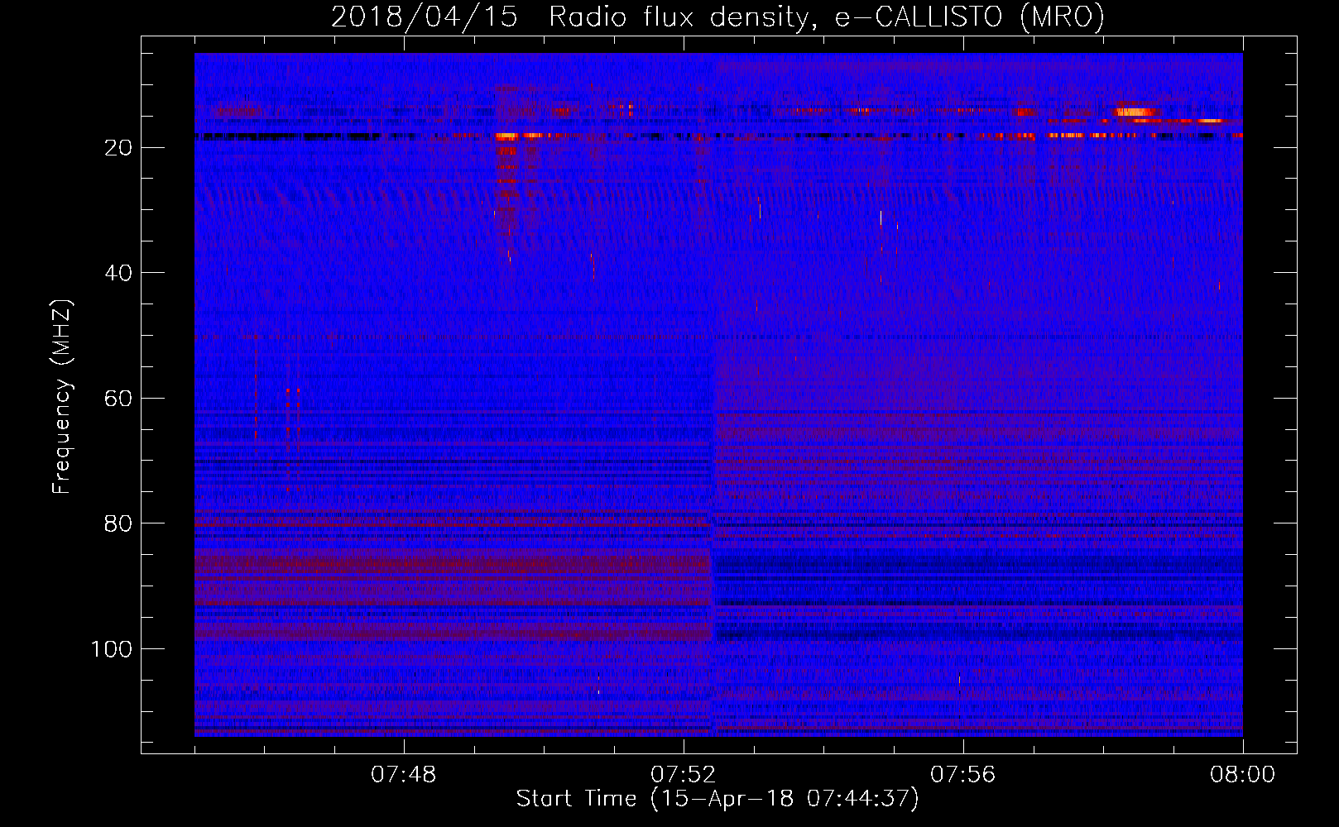The width and height of the screenshot is (1339, 827).
Task: Click the 07:52 time tick label
Action: click(x=684, y=775)
